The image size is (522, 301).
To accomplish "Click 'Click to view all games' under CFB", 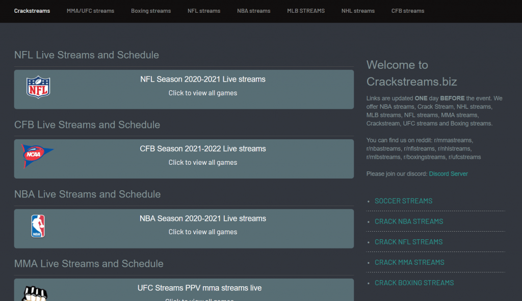I will click(x=203, y=162).
